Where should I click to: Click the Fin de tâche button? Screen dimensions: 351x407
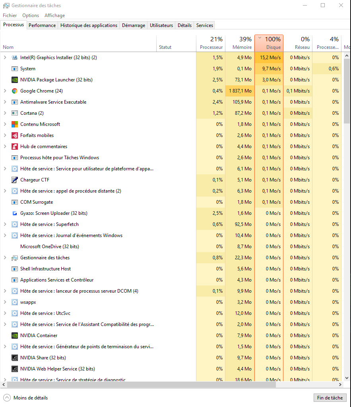[330, 398]
